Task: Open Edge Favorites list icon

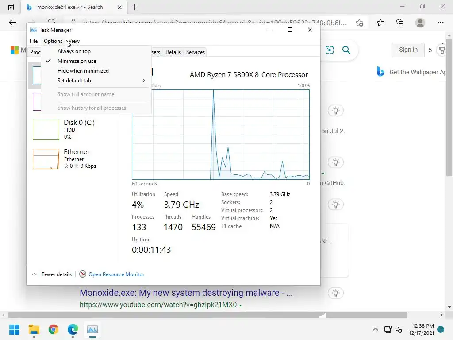Action: pyautogui.click(x=380, y=23)
